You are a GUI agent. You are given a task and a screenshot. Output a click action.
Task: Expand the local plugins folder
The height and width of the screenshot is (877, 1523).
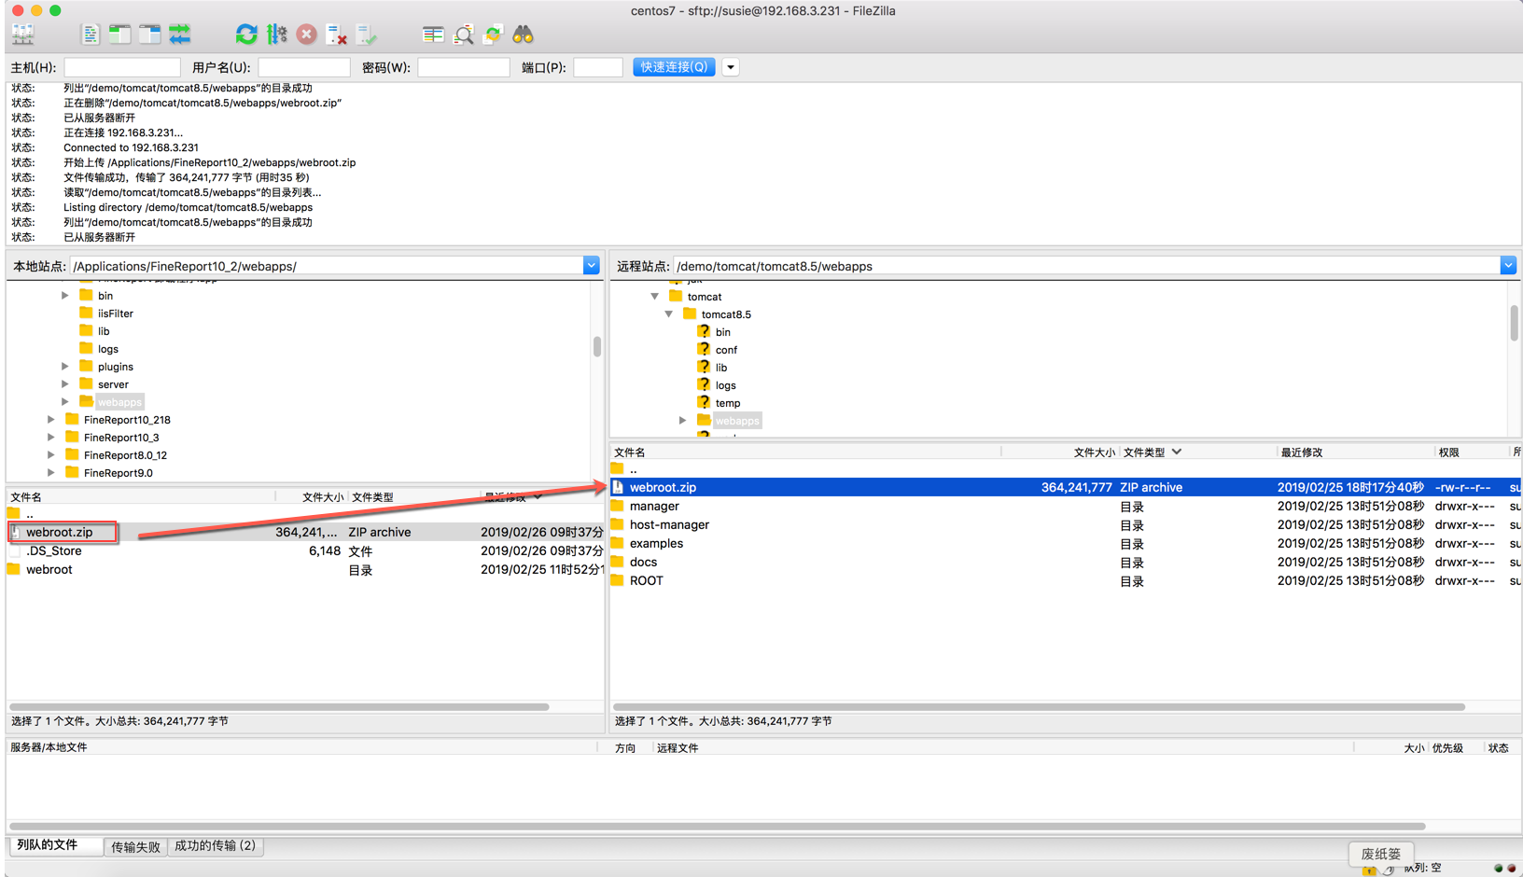64,367
